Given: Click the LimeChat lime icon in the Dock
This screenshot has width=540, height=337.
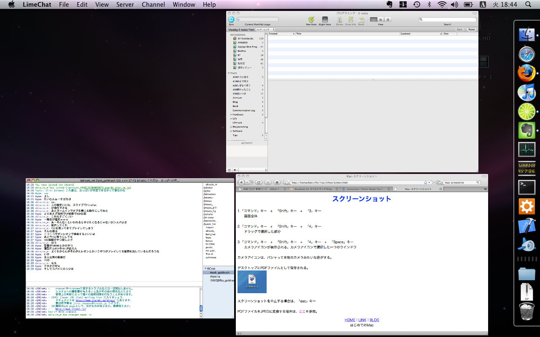Looking at the screenshot, I should tap(526, 112).
